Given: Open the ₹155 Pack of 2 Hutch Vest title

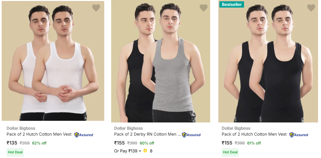Looking at the screenshot, I should 254,134.
